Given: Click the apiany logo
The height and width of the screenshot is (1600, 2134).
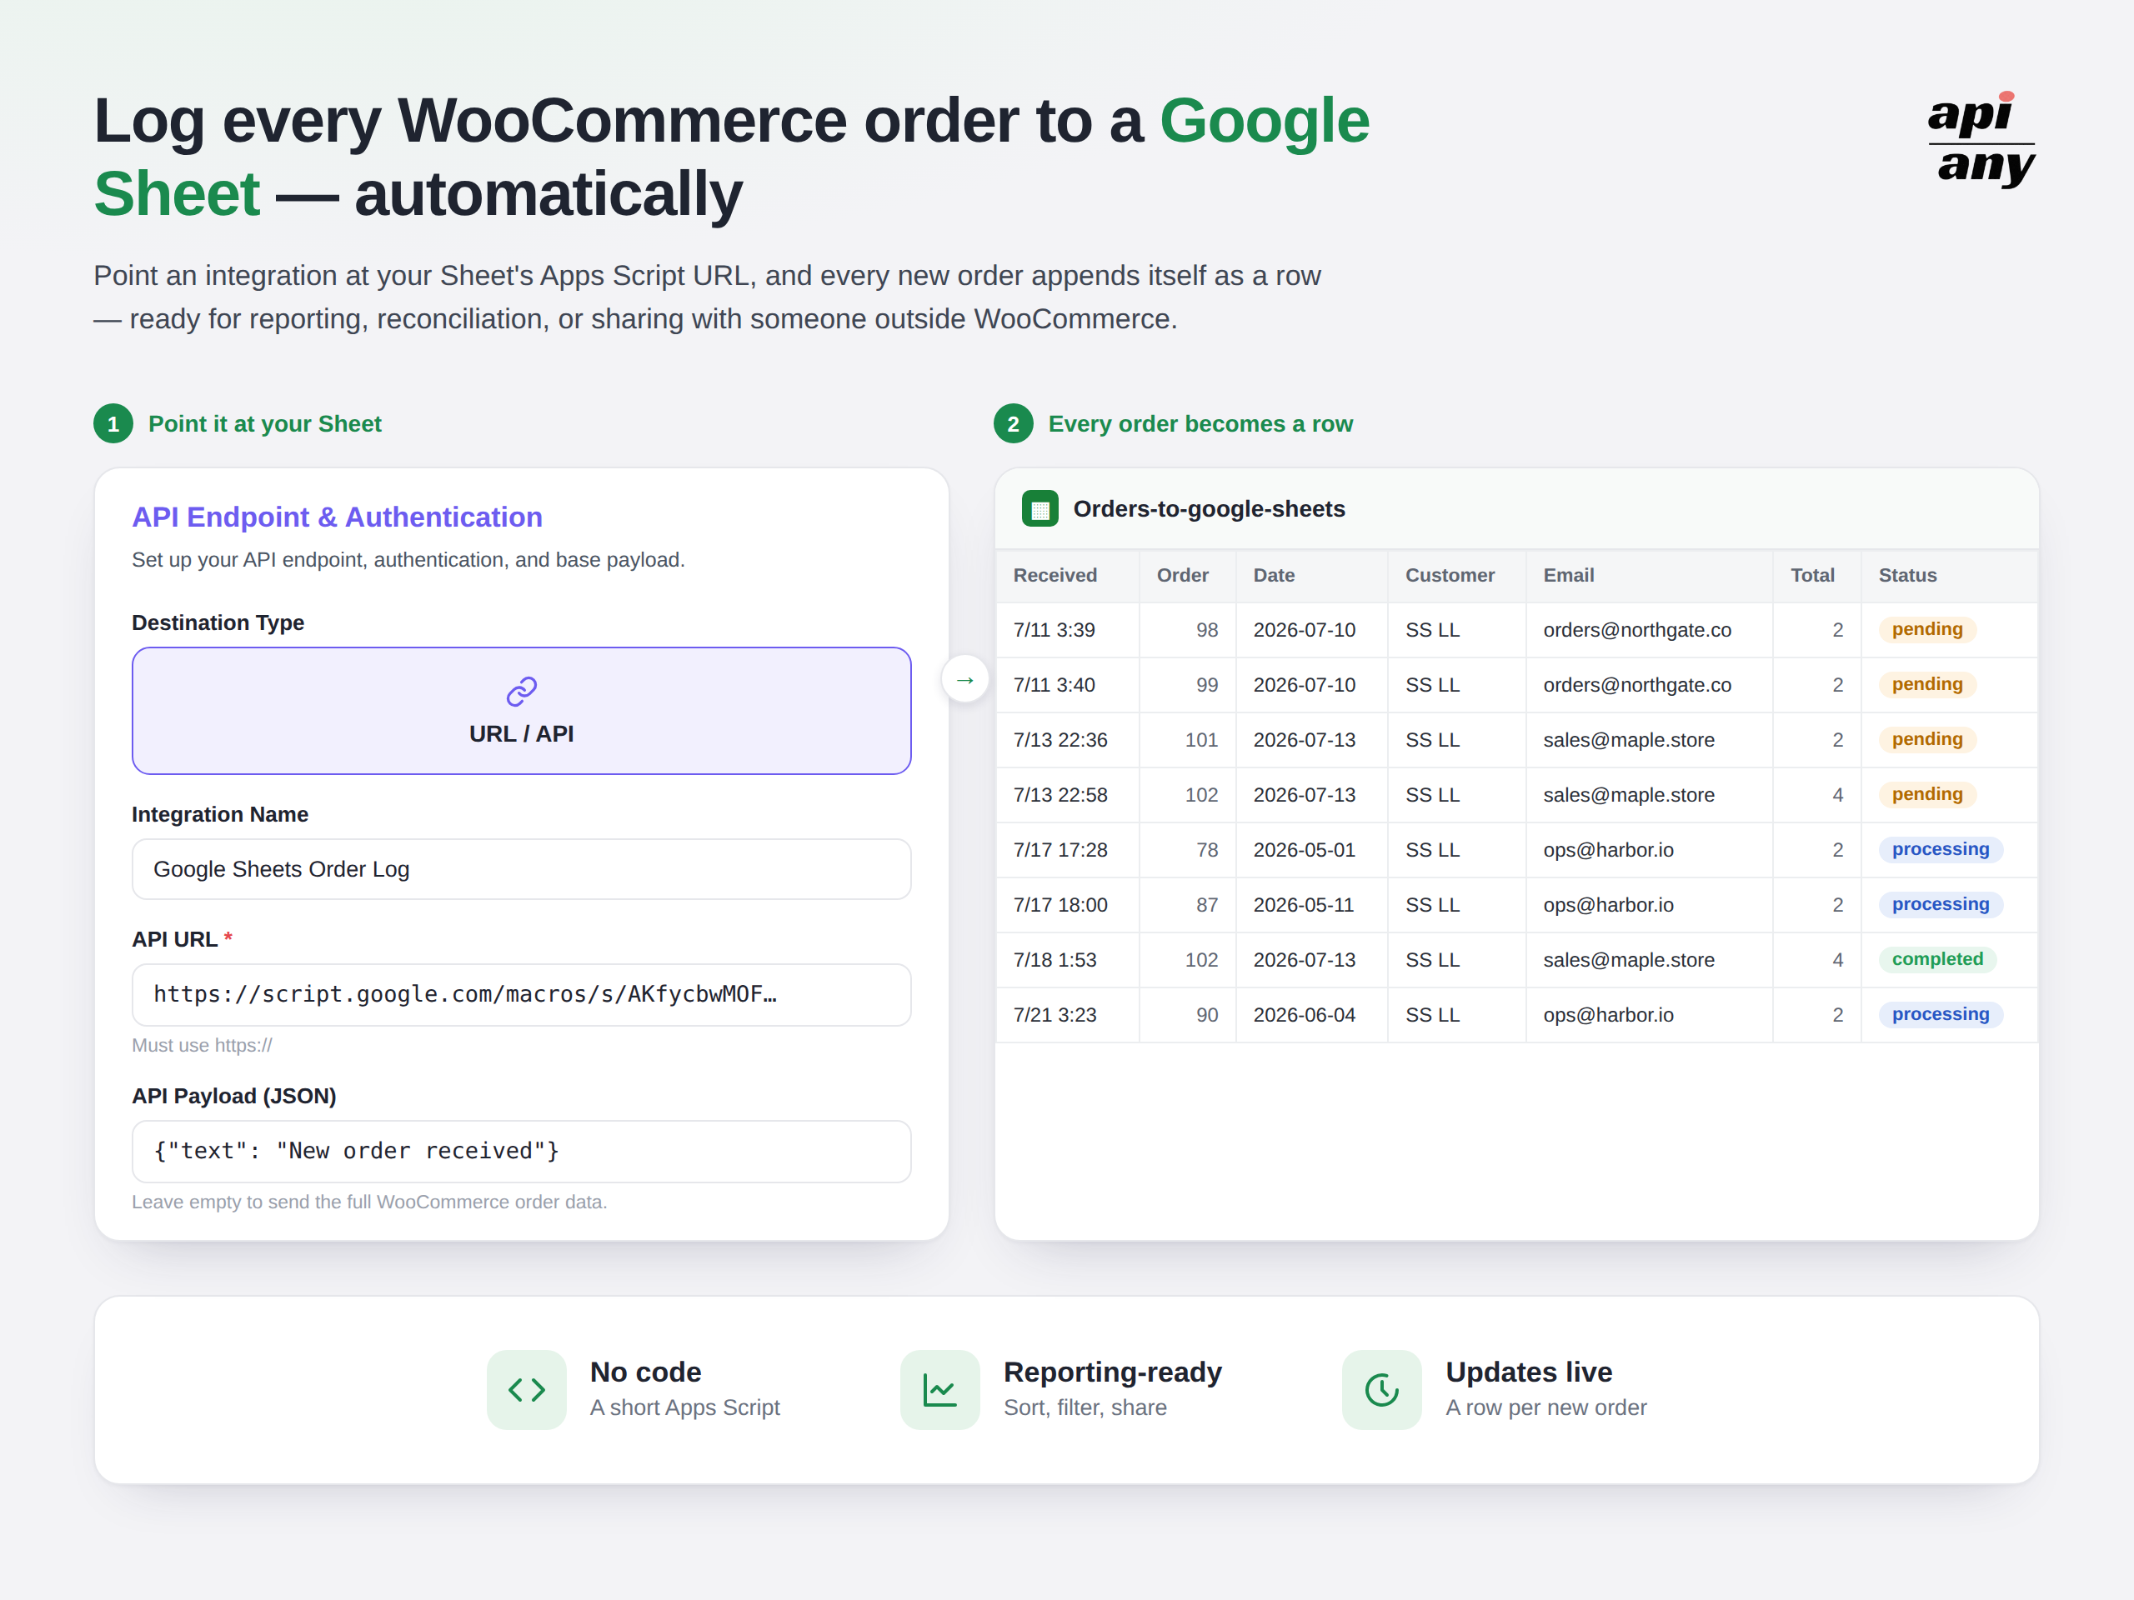Looking at the screenshot, I should tap(1981, 139).
